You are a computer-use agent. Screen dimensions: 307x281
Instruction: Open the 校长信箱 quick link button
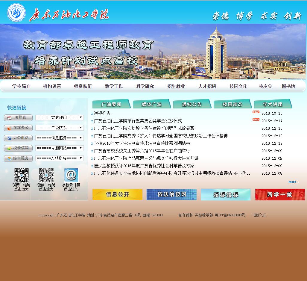pyautogui.click(x=18, y=148)
